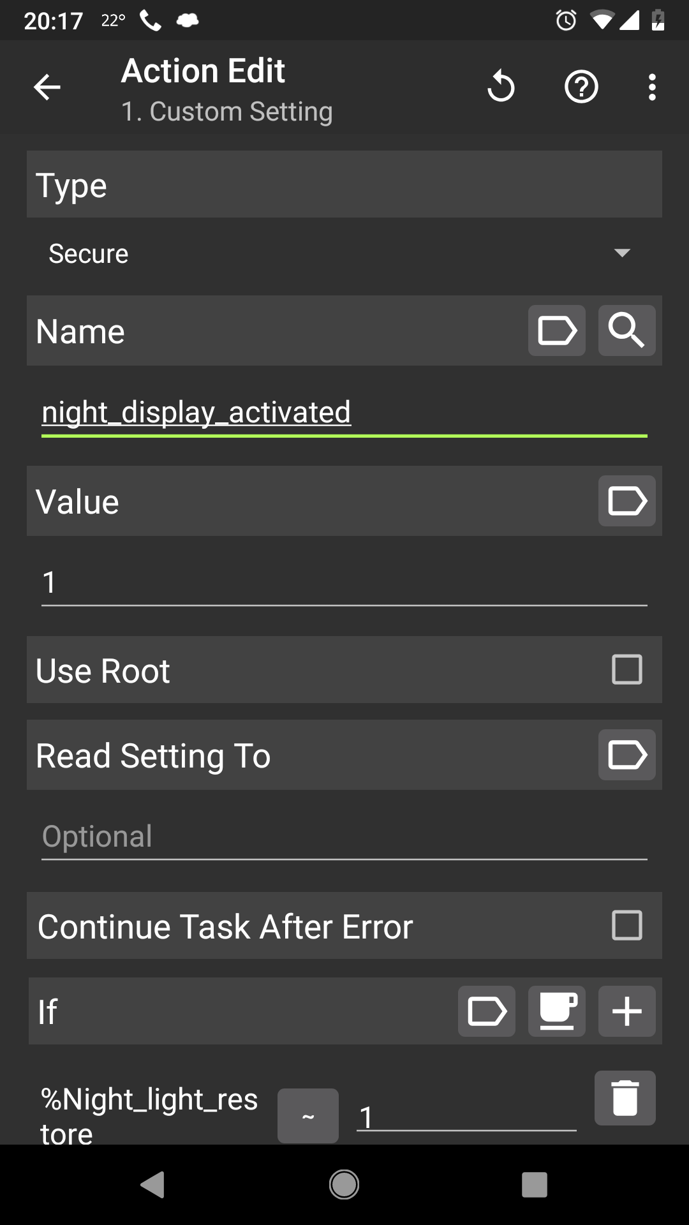Screen dimensions: 689x1225
Task: Search setting names with magnifier icon
Action: coord(626,330)
